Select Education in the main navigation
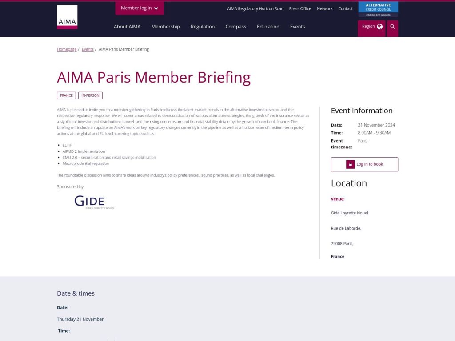The height and width of the screenshot is (341, 455). [x=268, y=27]
